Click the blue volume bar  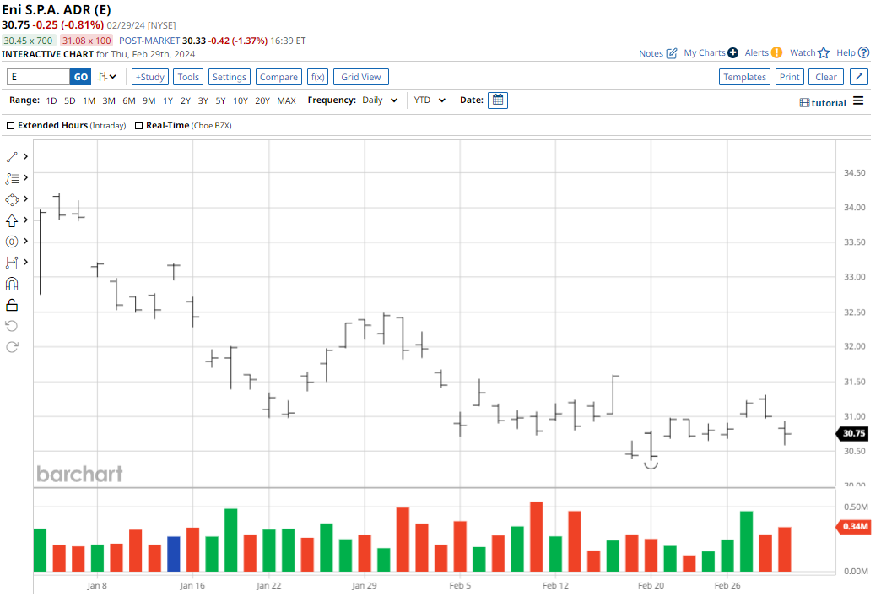coord(174,554)
